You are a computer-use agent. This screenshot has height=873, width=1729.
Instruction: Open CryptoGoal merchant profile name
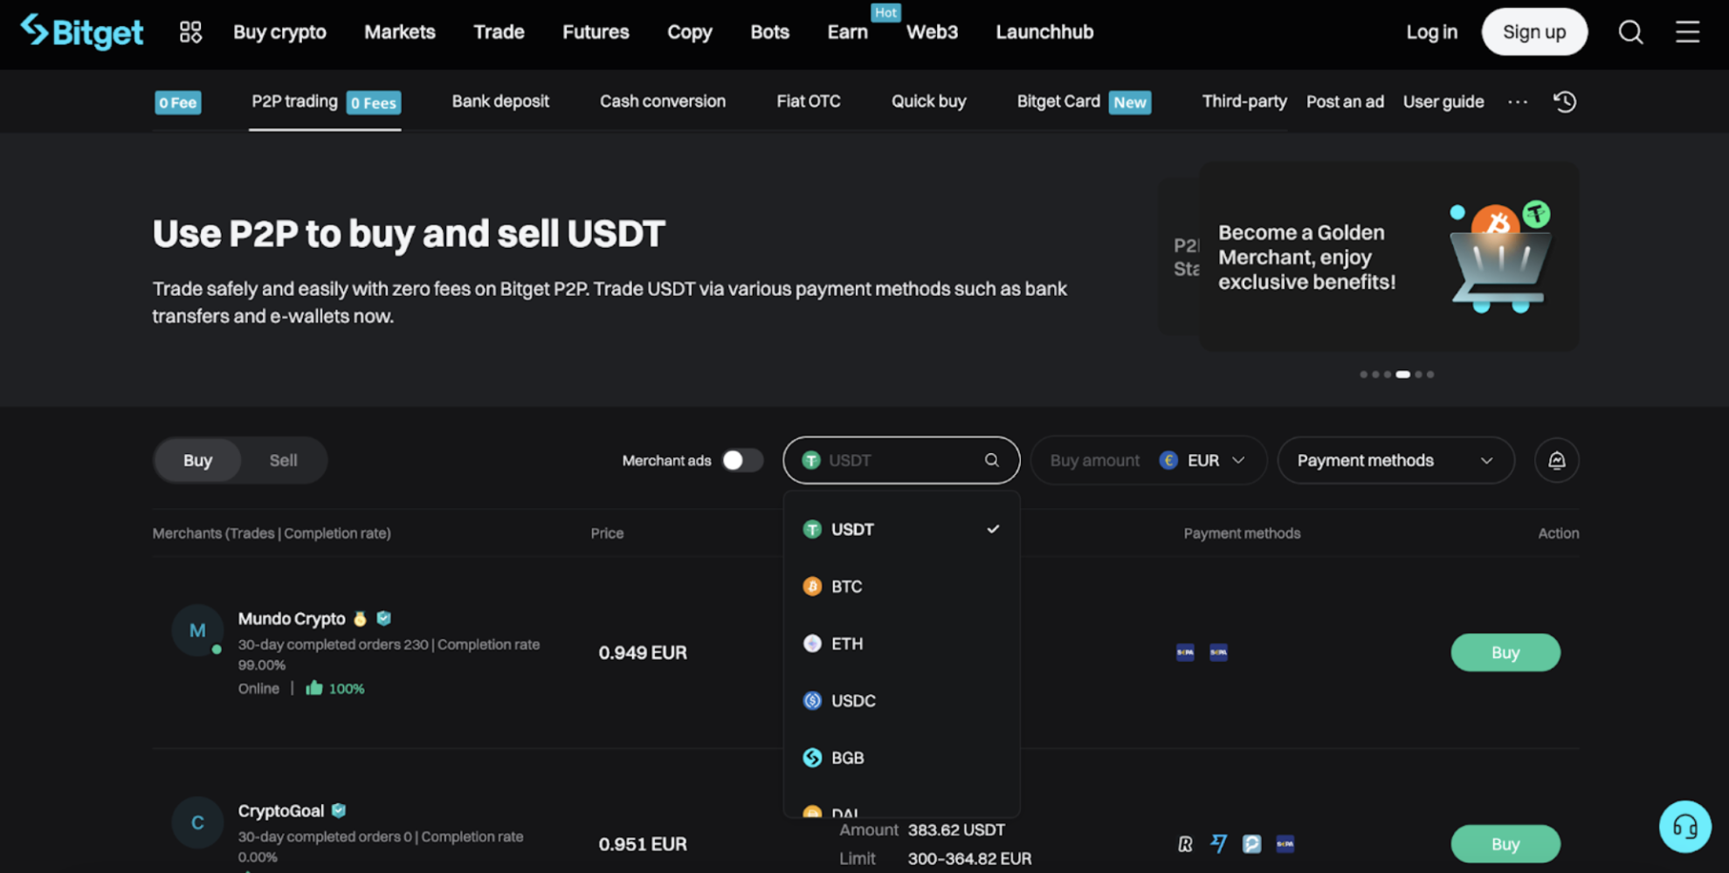(280, 811)
